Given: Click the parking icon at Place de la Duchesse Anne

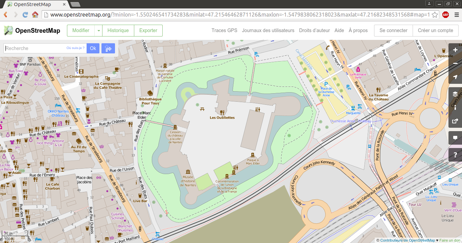Looking at the screenshot, I should [326, 84].
